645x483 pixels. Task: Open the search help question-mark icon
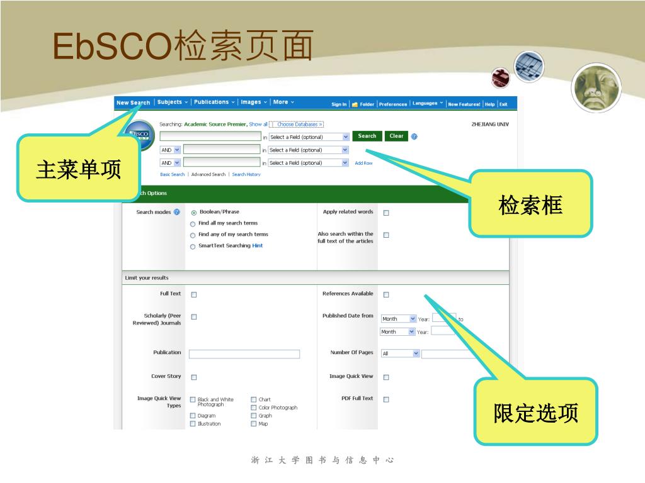414,136
